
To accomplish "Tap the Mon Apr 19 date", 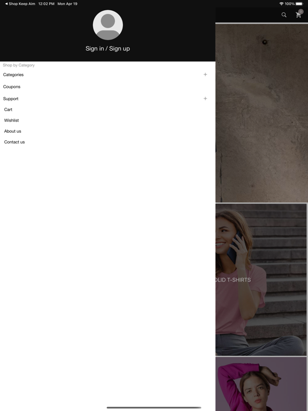I will [67, 4].
